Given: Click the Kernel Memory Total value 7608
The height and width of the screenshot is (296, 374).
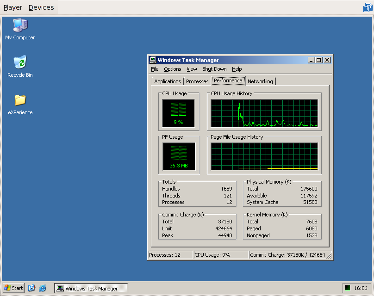Looking at the screenshot, I should click(312, 222).
